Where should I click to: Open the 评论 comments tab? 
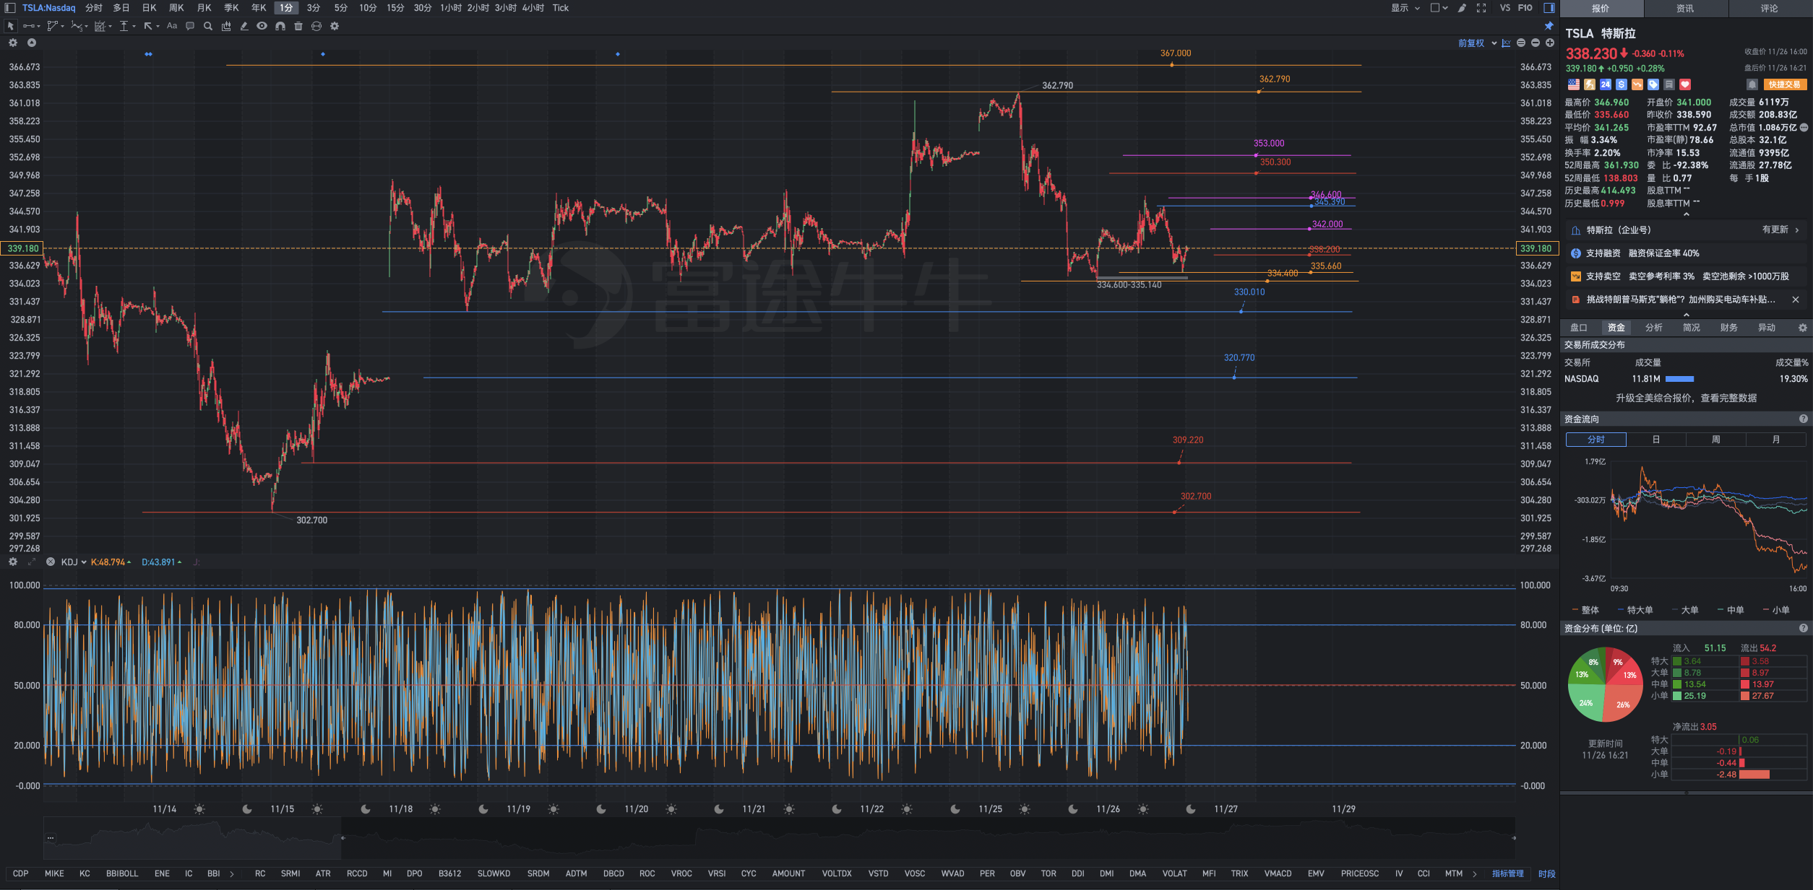[1769, 9]
